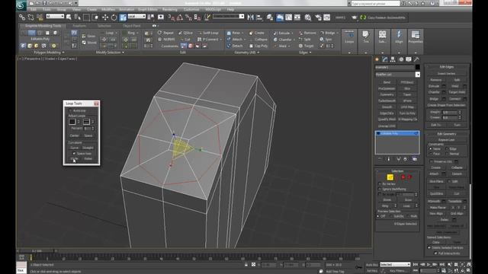This screenshot has width=488, height=274.
Task: Click the Select and Link tool
Action: tap(22, 18)
